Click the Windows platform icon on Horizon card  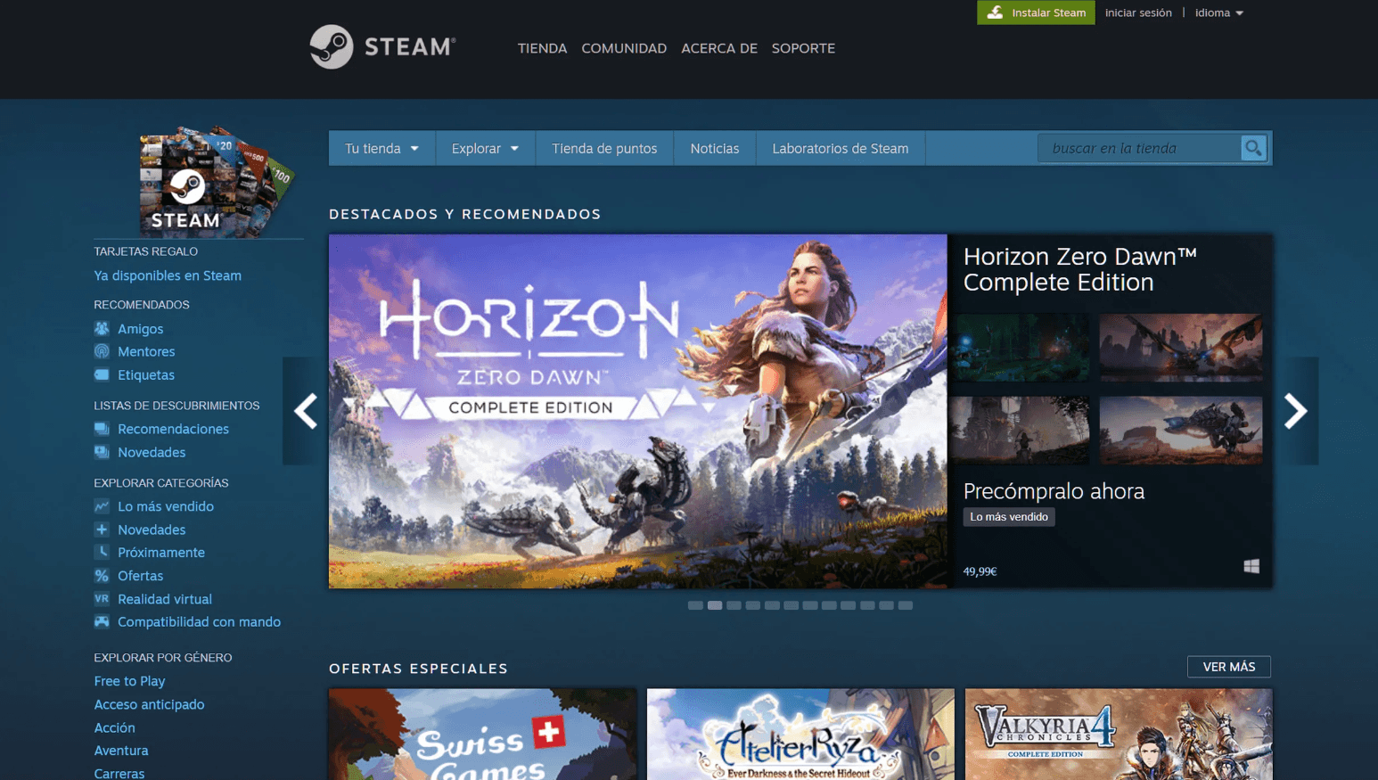(1251, 566)
